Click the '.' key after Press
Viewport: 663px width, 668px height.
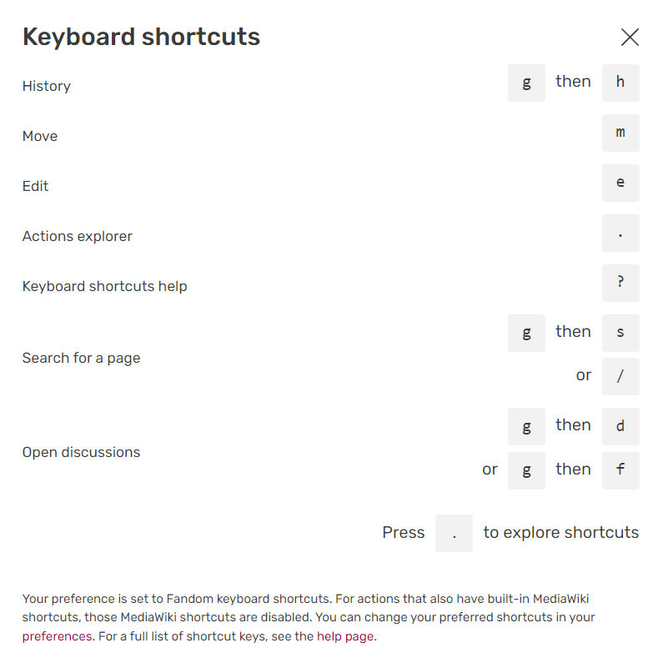pos(454,533)
